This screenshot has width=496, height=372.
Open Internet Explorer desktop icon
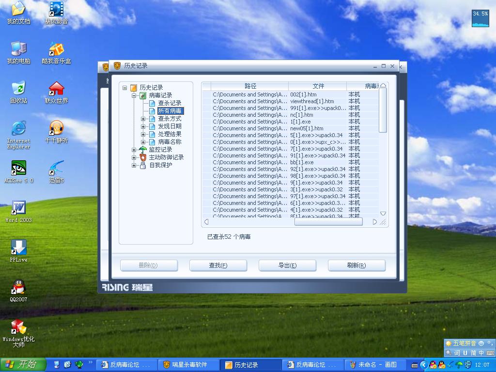click(x=18, y=135)
